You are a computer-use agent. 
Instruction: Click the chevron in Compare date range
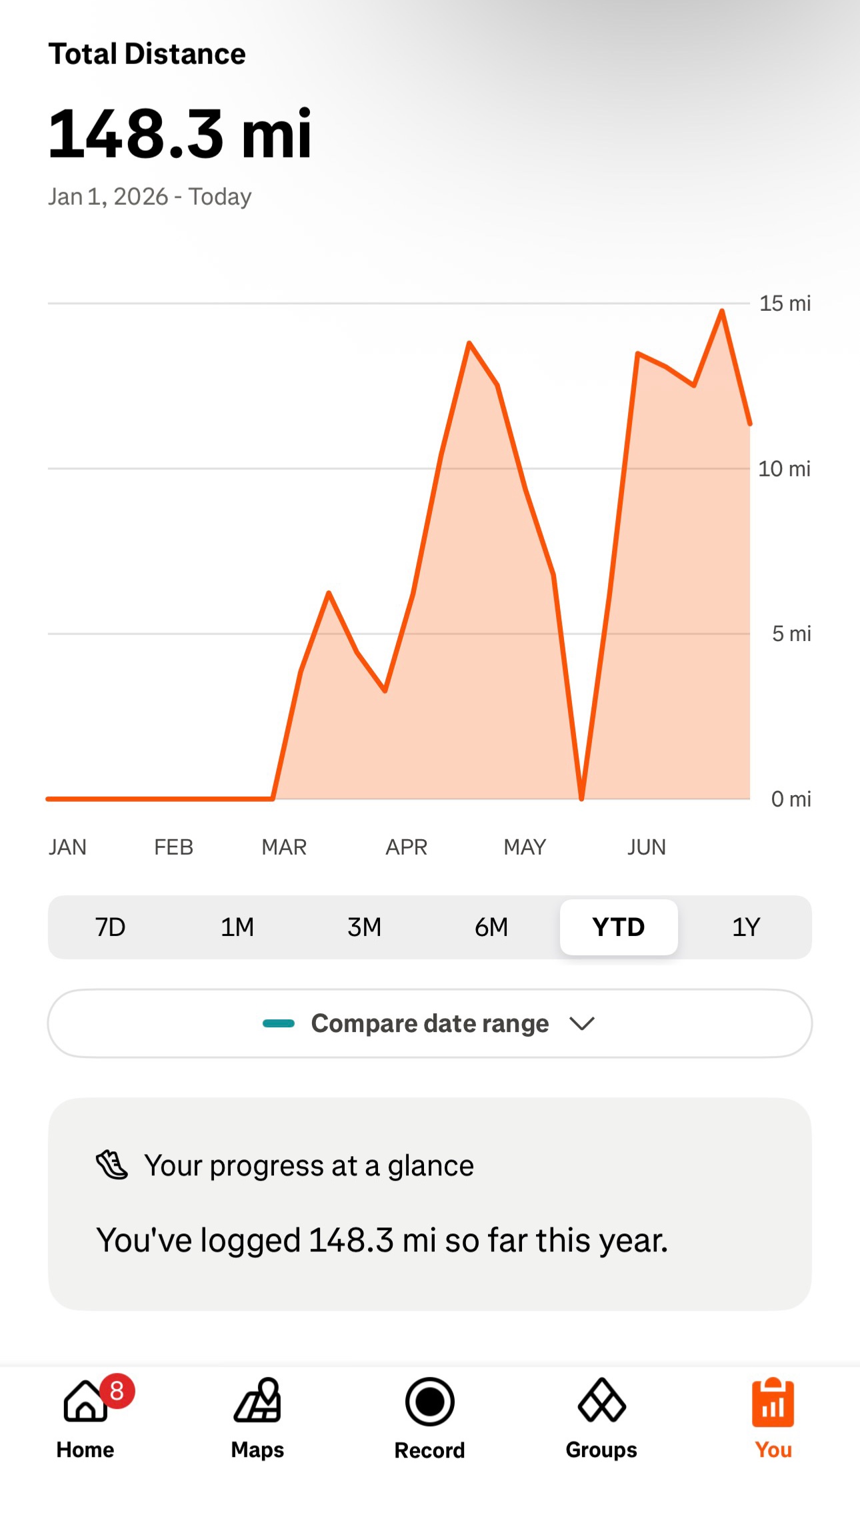(582, 1023)
